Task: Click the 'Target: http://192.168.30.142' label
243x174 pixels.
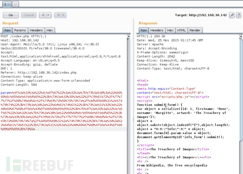Action: pos(201,15)
